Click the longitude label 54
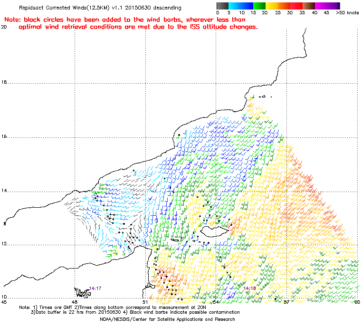This screenshot has width=361, height=327. tap(216, 302)
